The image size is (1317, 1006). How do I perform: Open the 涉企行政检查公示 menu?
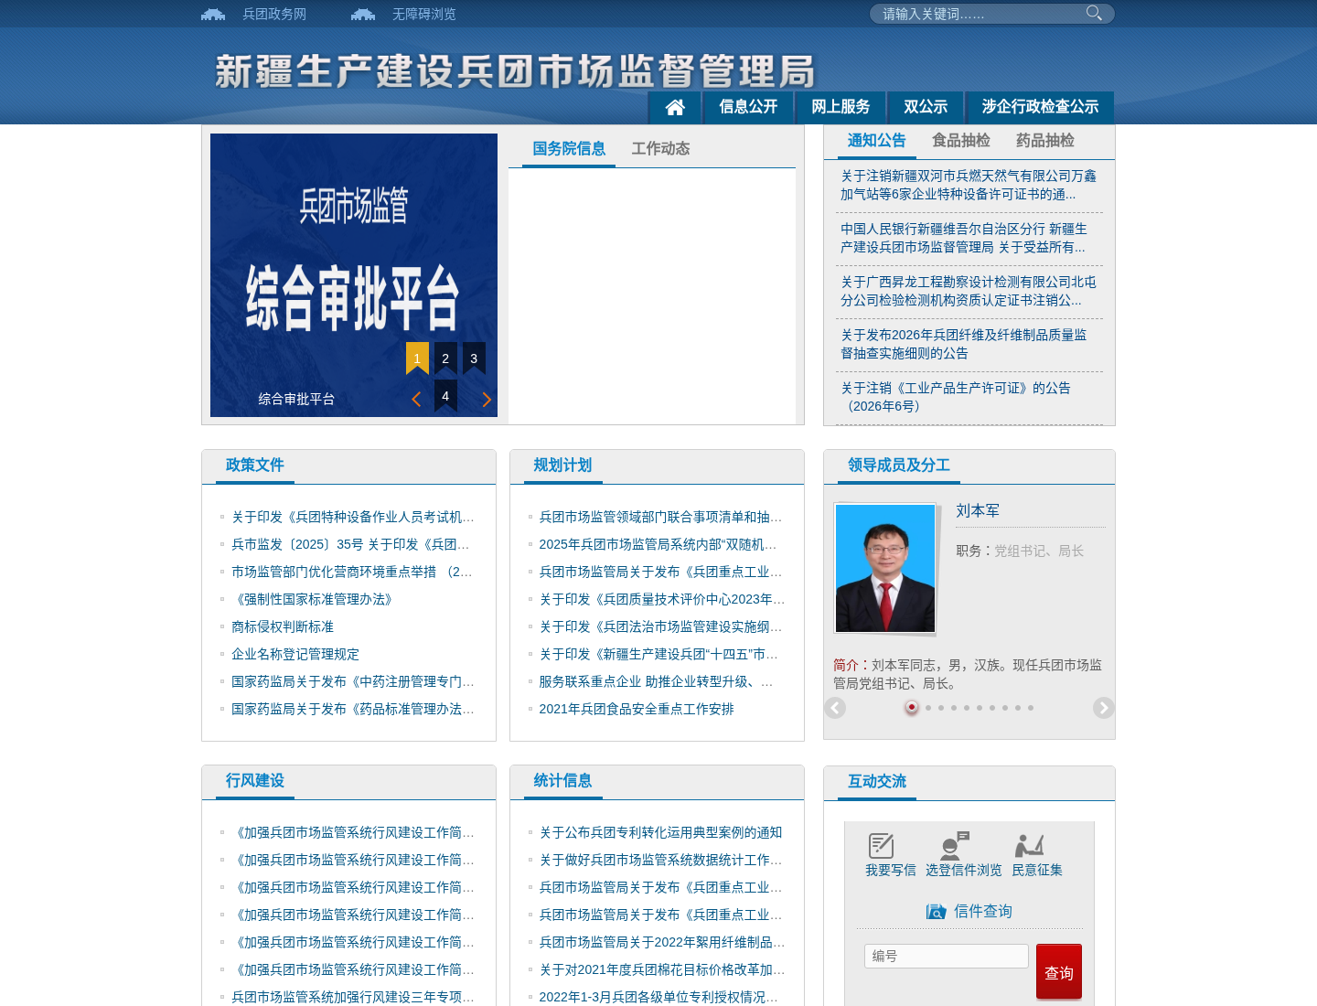pyautogui.click(x=1040, y=107)
